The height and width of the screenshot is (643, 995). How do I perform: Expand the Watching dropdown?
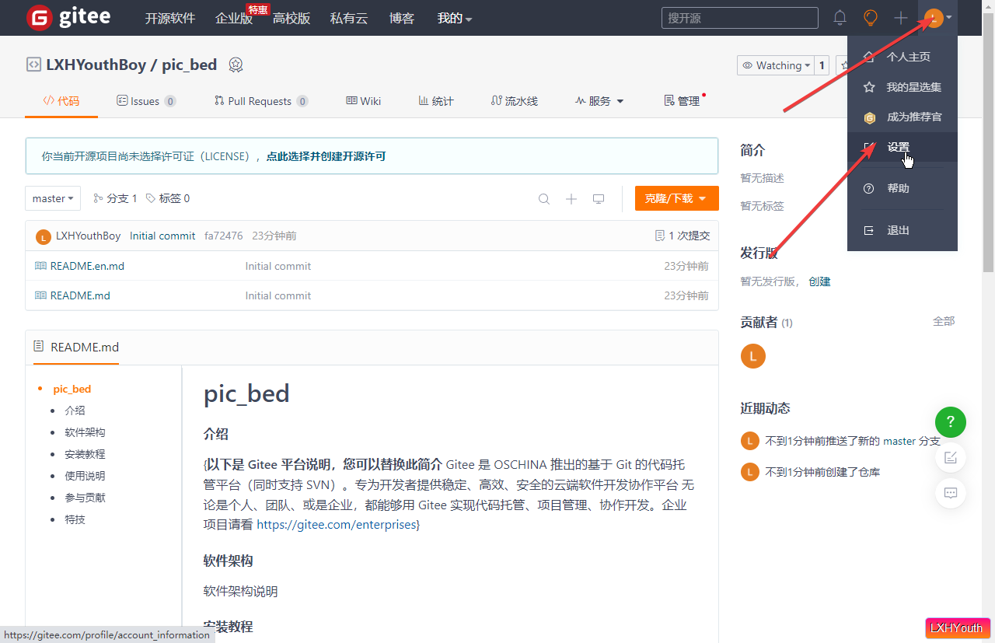click(x=776, y=65)
